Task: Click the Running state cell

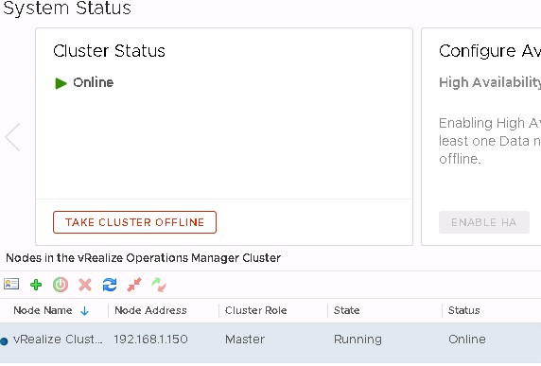Action: pyautogui.click(x=358, y=340)
